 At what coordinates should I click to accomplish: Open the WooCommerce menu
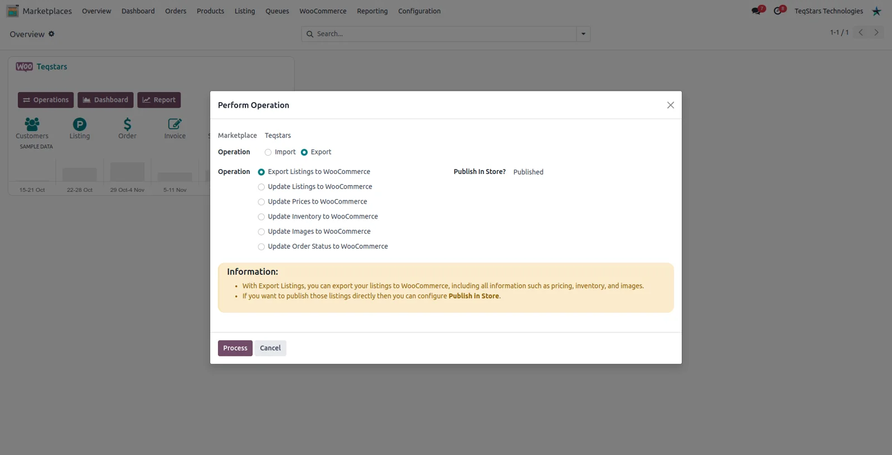323,11
